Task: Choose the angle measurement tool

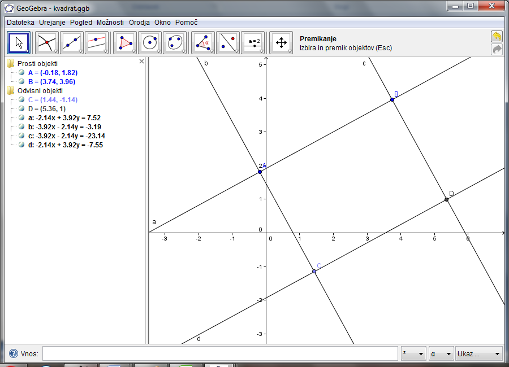Action: pos(203,42)
